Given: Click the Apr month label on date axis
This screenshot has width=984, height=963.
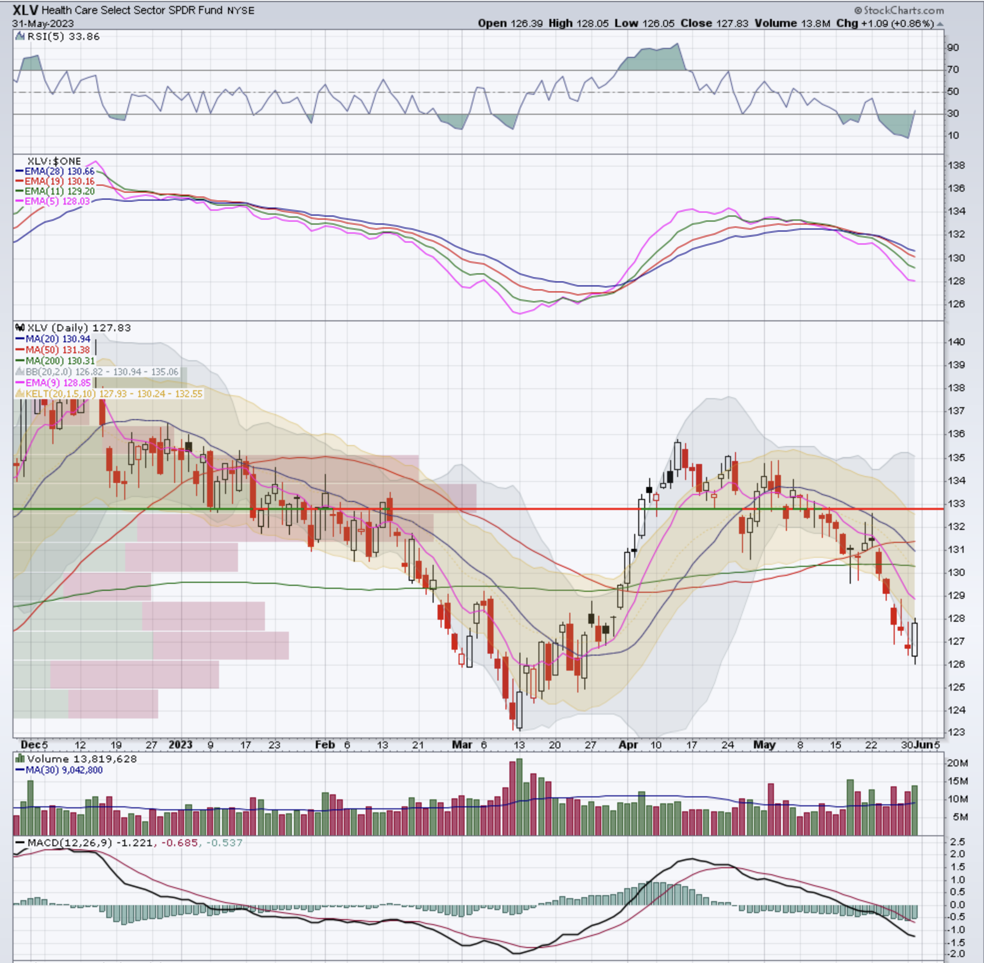Looking at the screenshot, I should pos(628,745).
